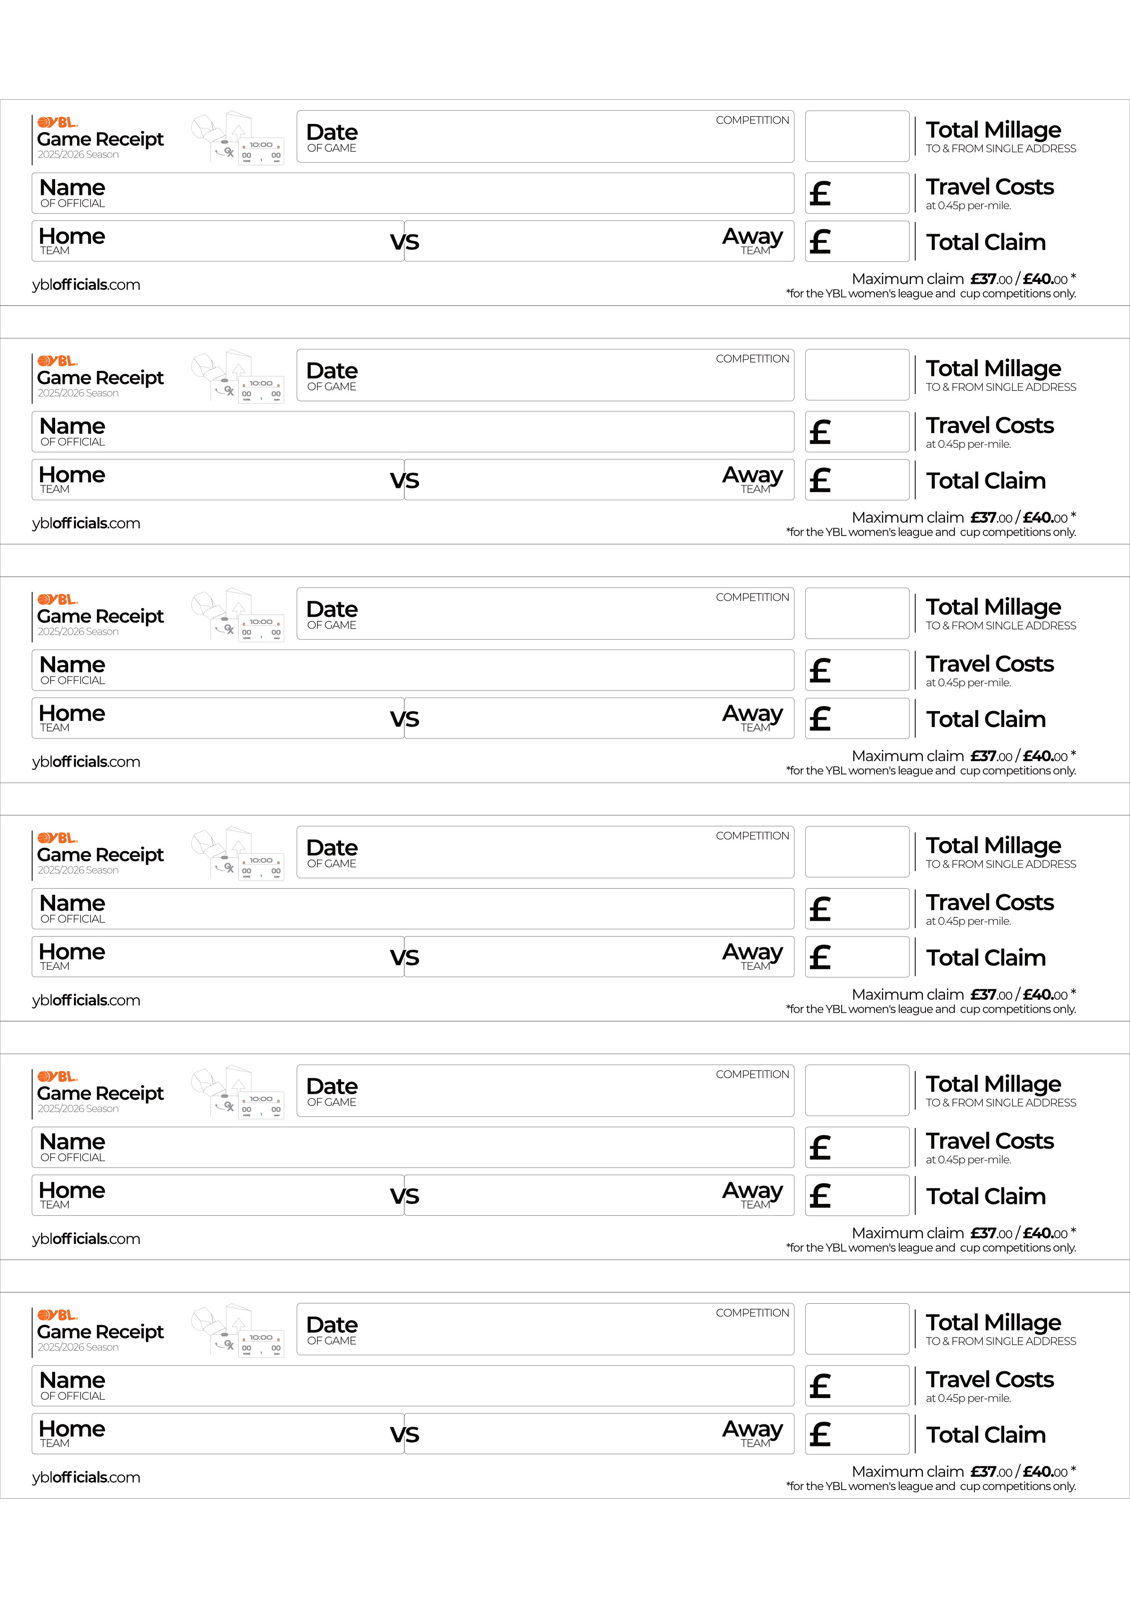Click the Date of Game field on the bottom receipt
Screen dimensions: 1130x1598
(x=545, y=1329)
